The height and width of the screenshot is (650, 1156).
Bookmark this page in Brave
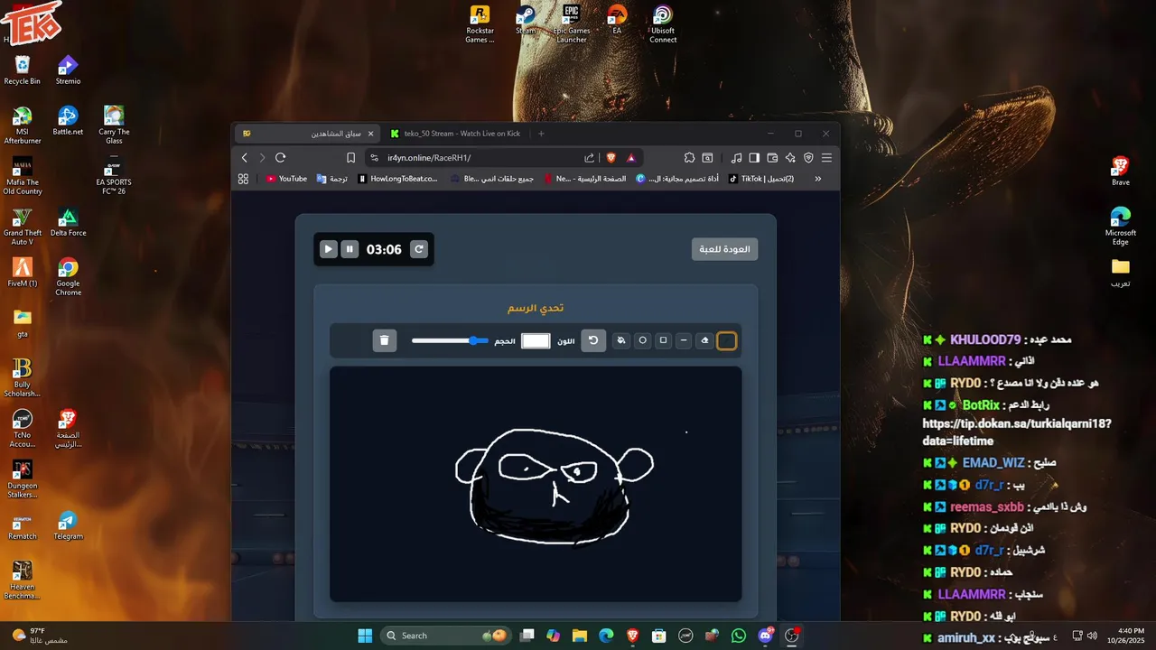pyautogui.click(x=351, y=157)
